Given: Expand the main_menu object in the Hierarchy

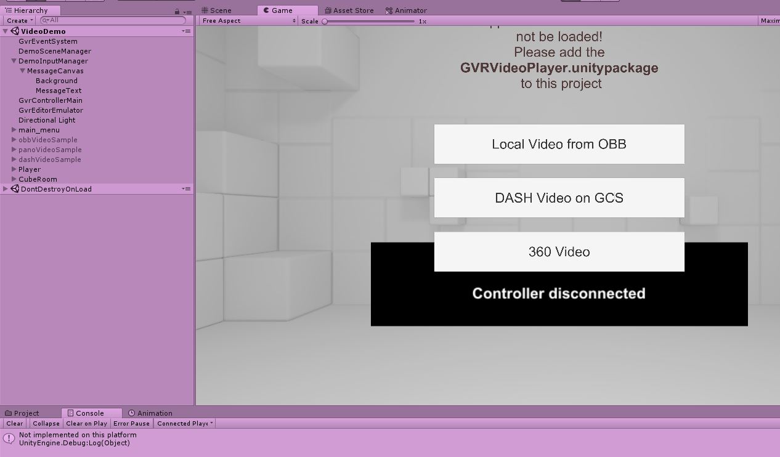Looking at the screenshot, I should point(14,130).
